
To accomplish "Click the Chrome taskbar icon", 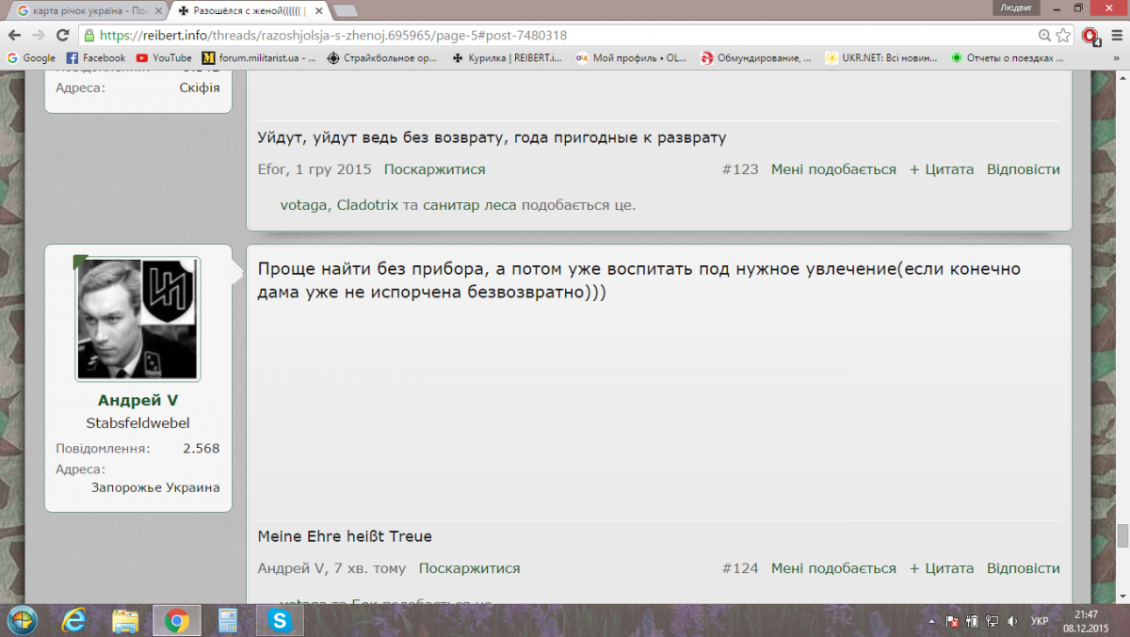I will pos(176,621).
